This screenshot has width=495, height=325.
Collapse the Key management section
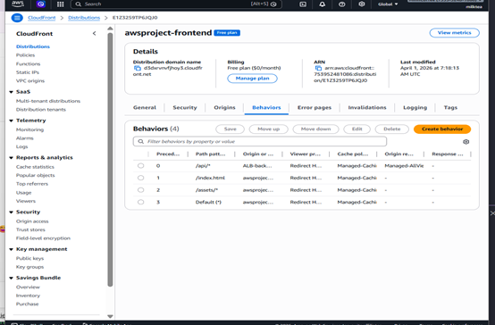[11, 249]
